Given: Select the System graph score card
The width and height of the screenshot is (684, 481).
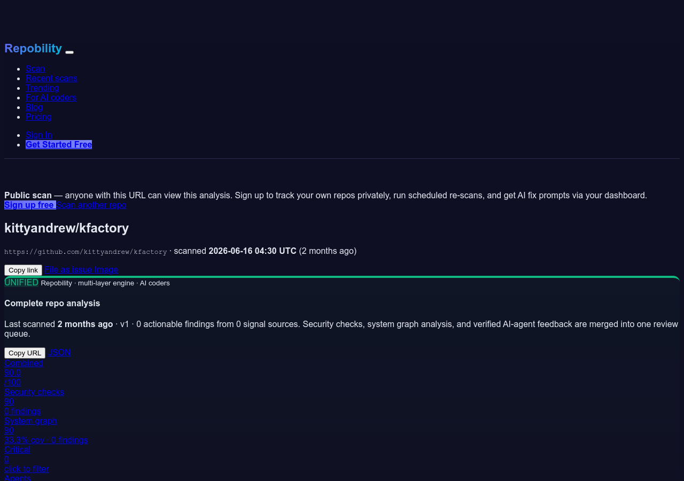Looking at the screenshot, I should [46, 430].
